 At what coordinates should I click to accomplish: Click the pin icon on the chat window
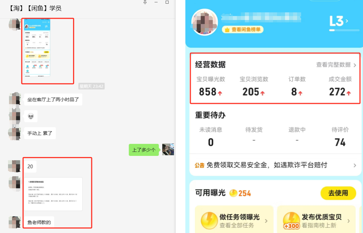(145, 3)
